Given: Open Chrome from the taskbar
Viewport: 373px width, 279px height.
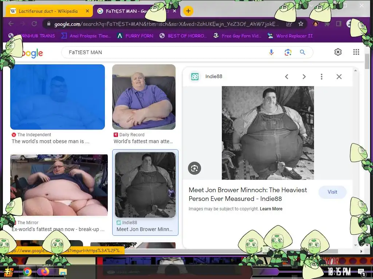Looking at the screenshot, I should pyautogui.click(x=27, y=272).
